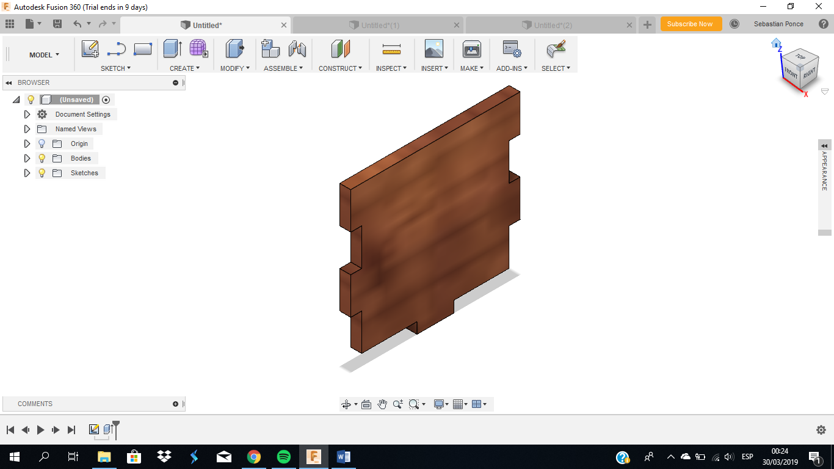
Task: Switch to the Untitled*(2) tab
Action: click(x=551, y=25)
